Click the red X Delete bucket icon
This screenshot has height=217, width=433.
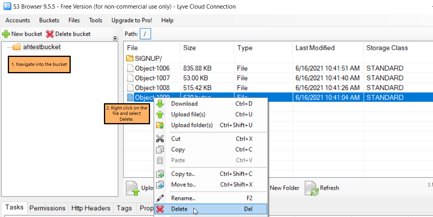click(50, 34)
